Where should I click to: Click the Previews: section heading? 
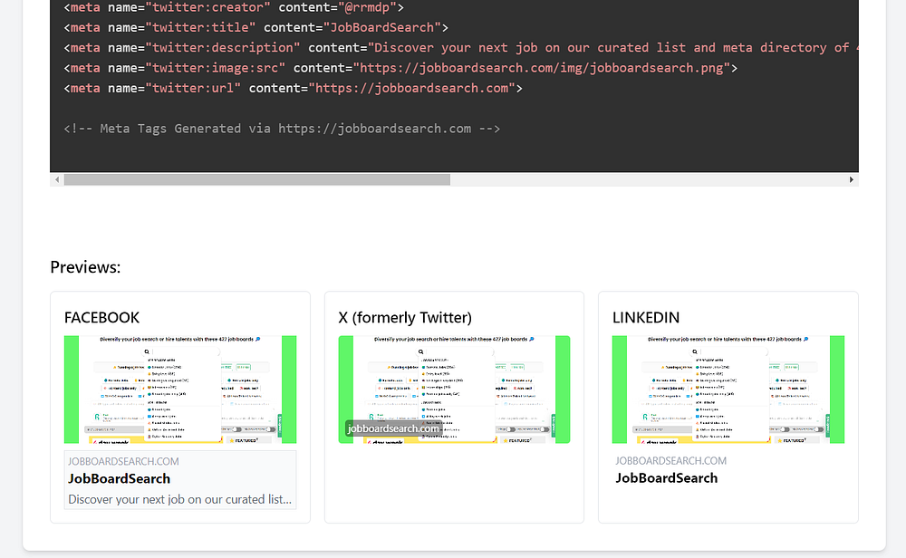tap(85, 267)
